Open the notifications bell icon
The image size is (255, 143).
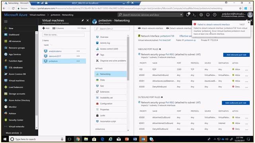tap(188, 15)
